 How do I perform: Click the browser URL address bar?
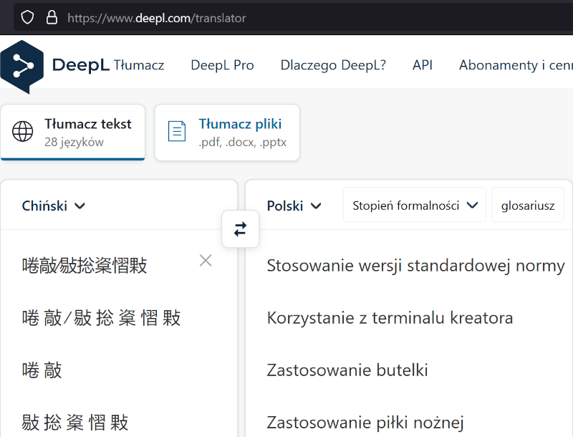coord(286,18)
